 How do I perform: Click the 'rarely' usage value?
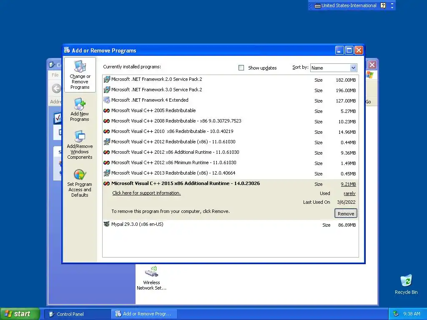click(349, 193)
